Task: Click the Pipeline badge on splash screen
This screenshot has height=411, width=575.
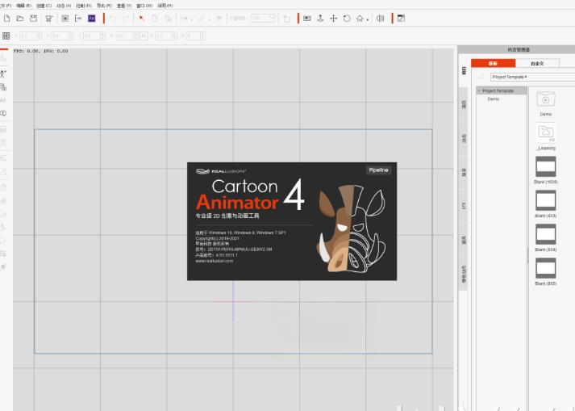Action: [378, 170]
